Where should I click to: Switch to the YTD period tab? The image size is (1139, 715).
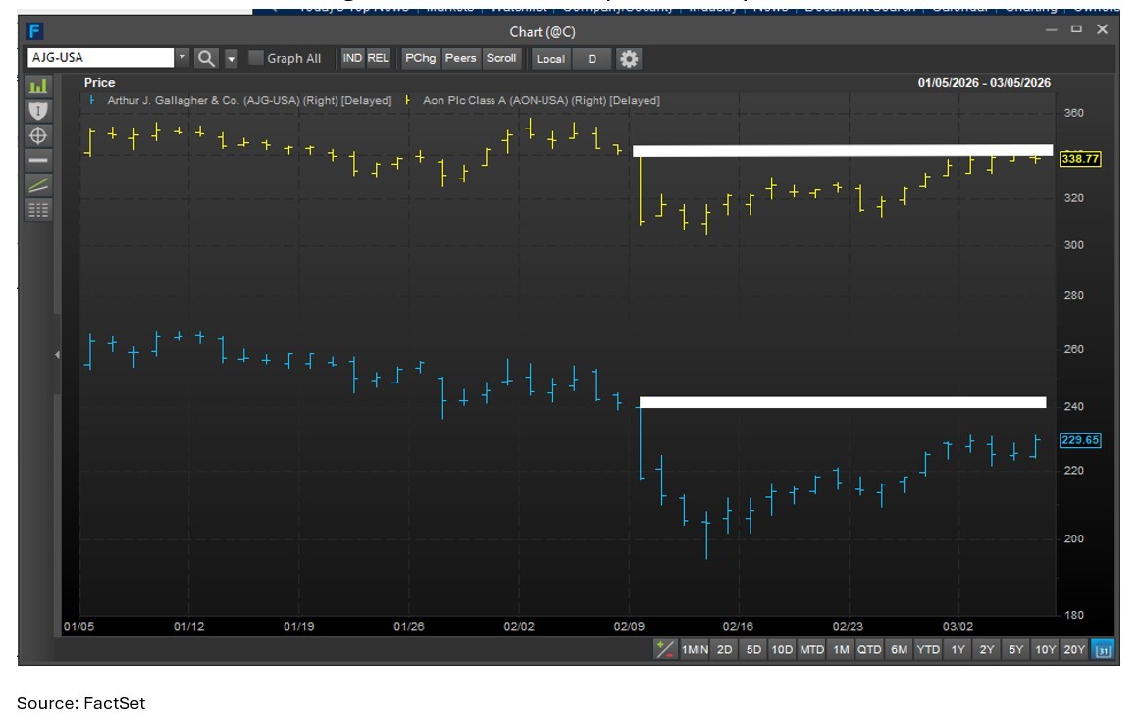click(927, 649)
